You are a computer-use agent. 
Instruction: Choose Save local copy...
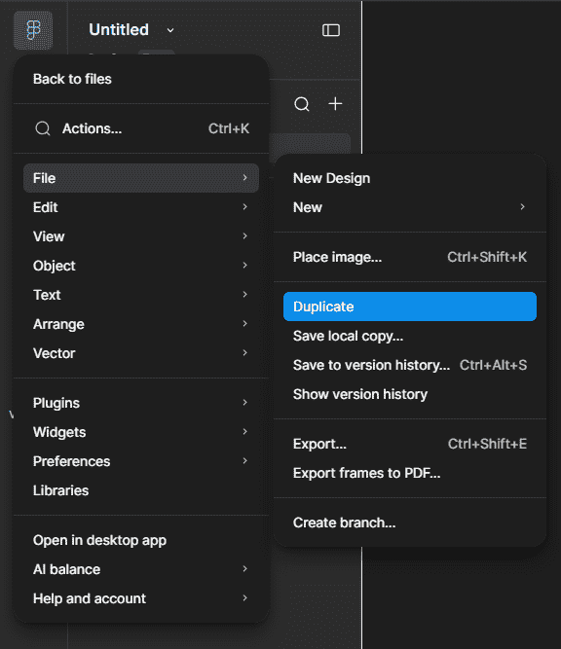(410, 336)
